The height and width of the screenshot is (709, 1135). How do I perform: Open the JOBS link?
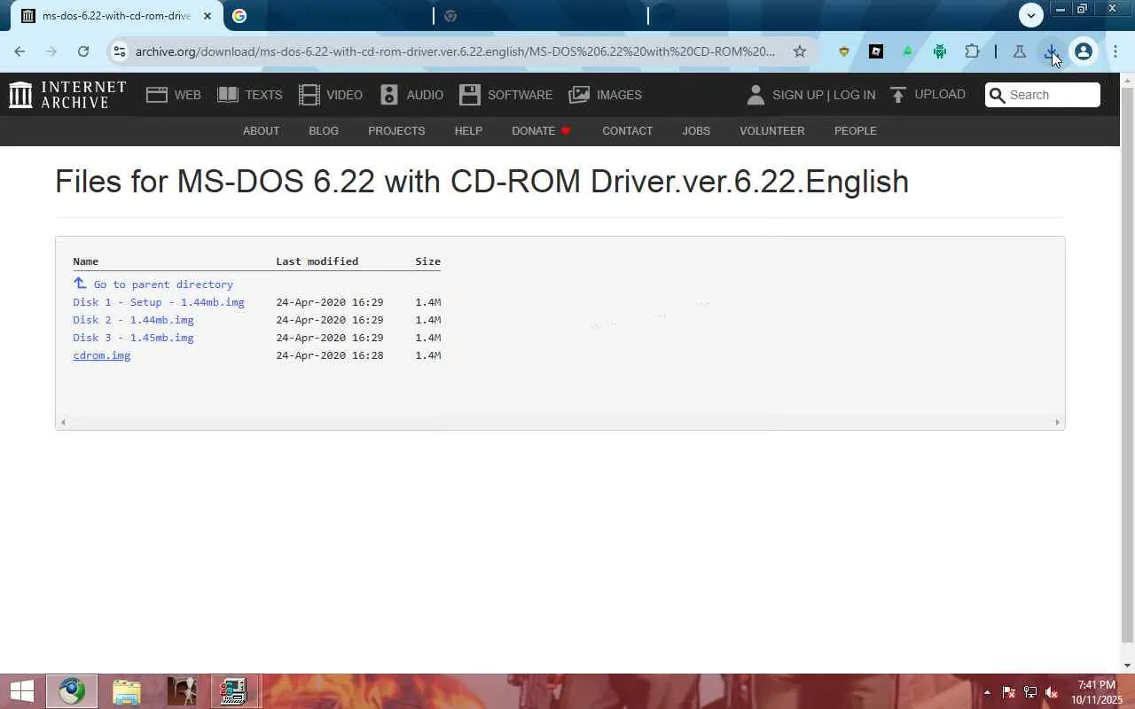[696, 130]
